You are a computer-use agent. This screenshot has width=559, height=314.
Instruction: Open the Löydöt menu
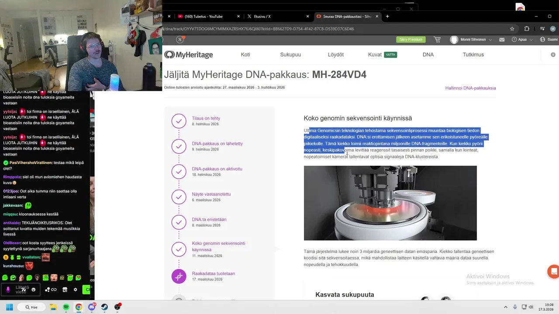click(336, 55)
